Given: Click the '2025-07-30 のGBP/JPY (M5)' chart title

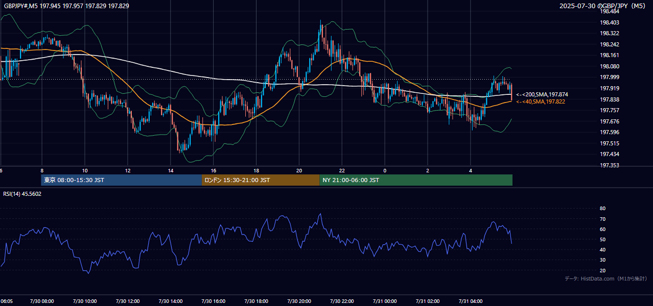Looking at the screenshot, I should click(x=603, y=6).
